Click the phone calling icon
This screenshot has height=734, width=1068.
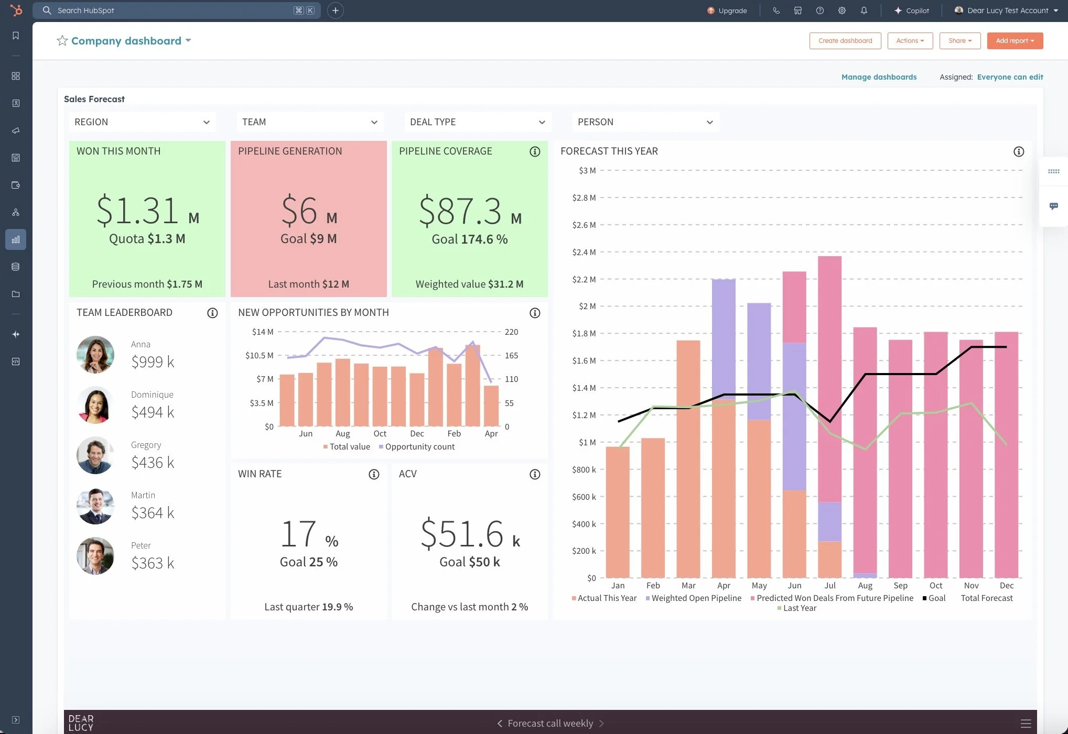(776, 10)
